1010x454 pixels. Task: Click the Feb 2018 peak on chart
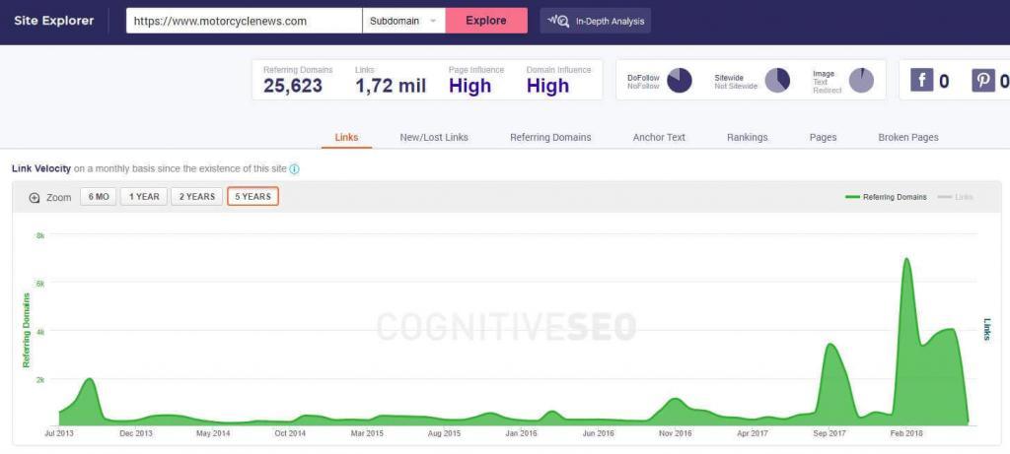(906, 259)
